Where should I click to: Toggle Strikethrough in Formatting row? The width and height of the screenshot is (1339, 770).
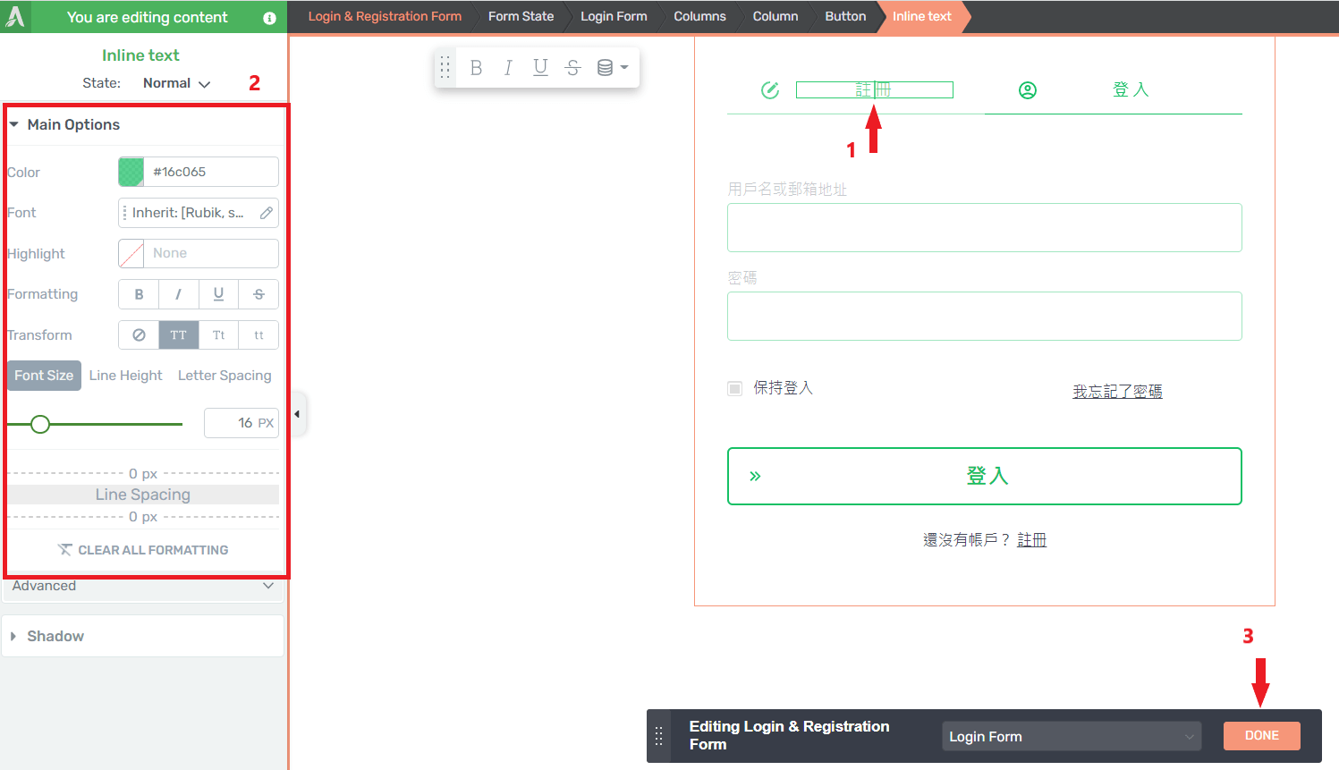pos(258,294)
